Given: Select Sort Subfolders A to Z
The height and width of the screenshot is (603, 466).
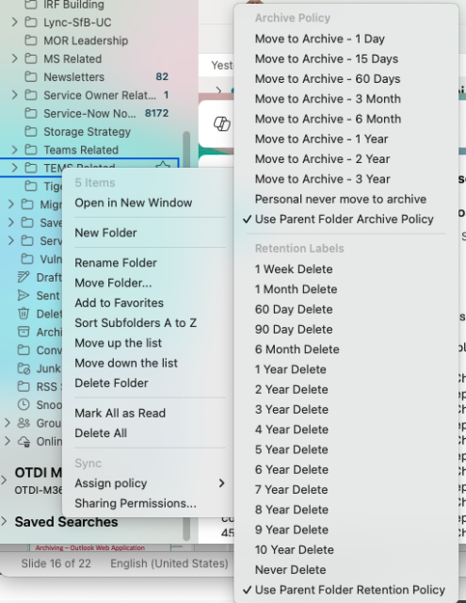Looking at the screenshot, I should click(x=136, y=322).
